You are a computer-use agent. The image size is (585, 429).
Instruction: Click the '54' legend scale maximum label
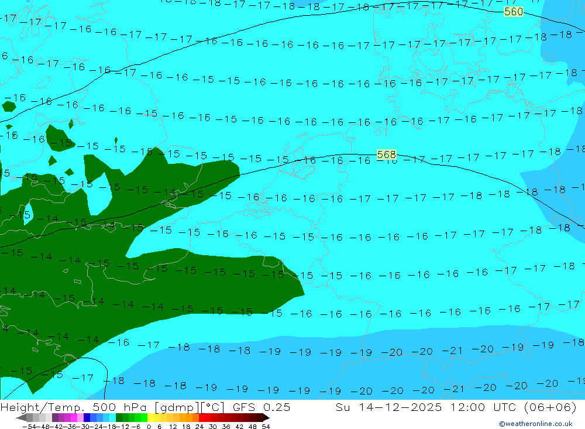266,427
